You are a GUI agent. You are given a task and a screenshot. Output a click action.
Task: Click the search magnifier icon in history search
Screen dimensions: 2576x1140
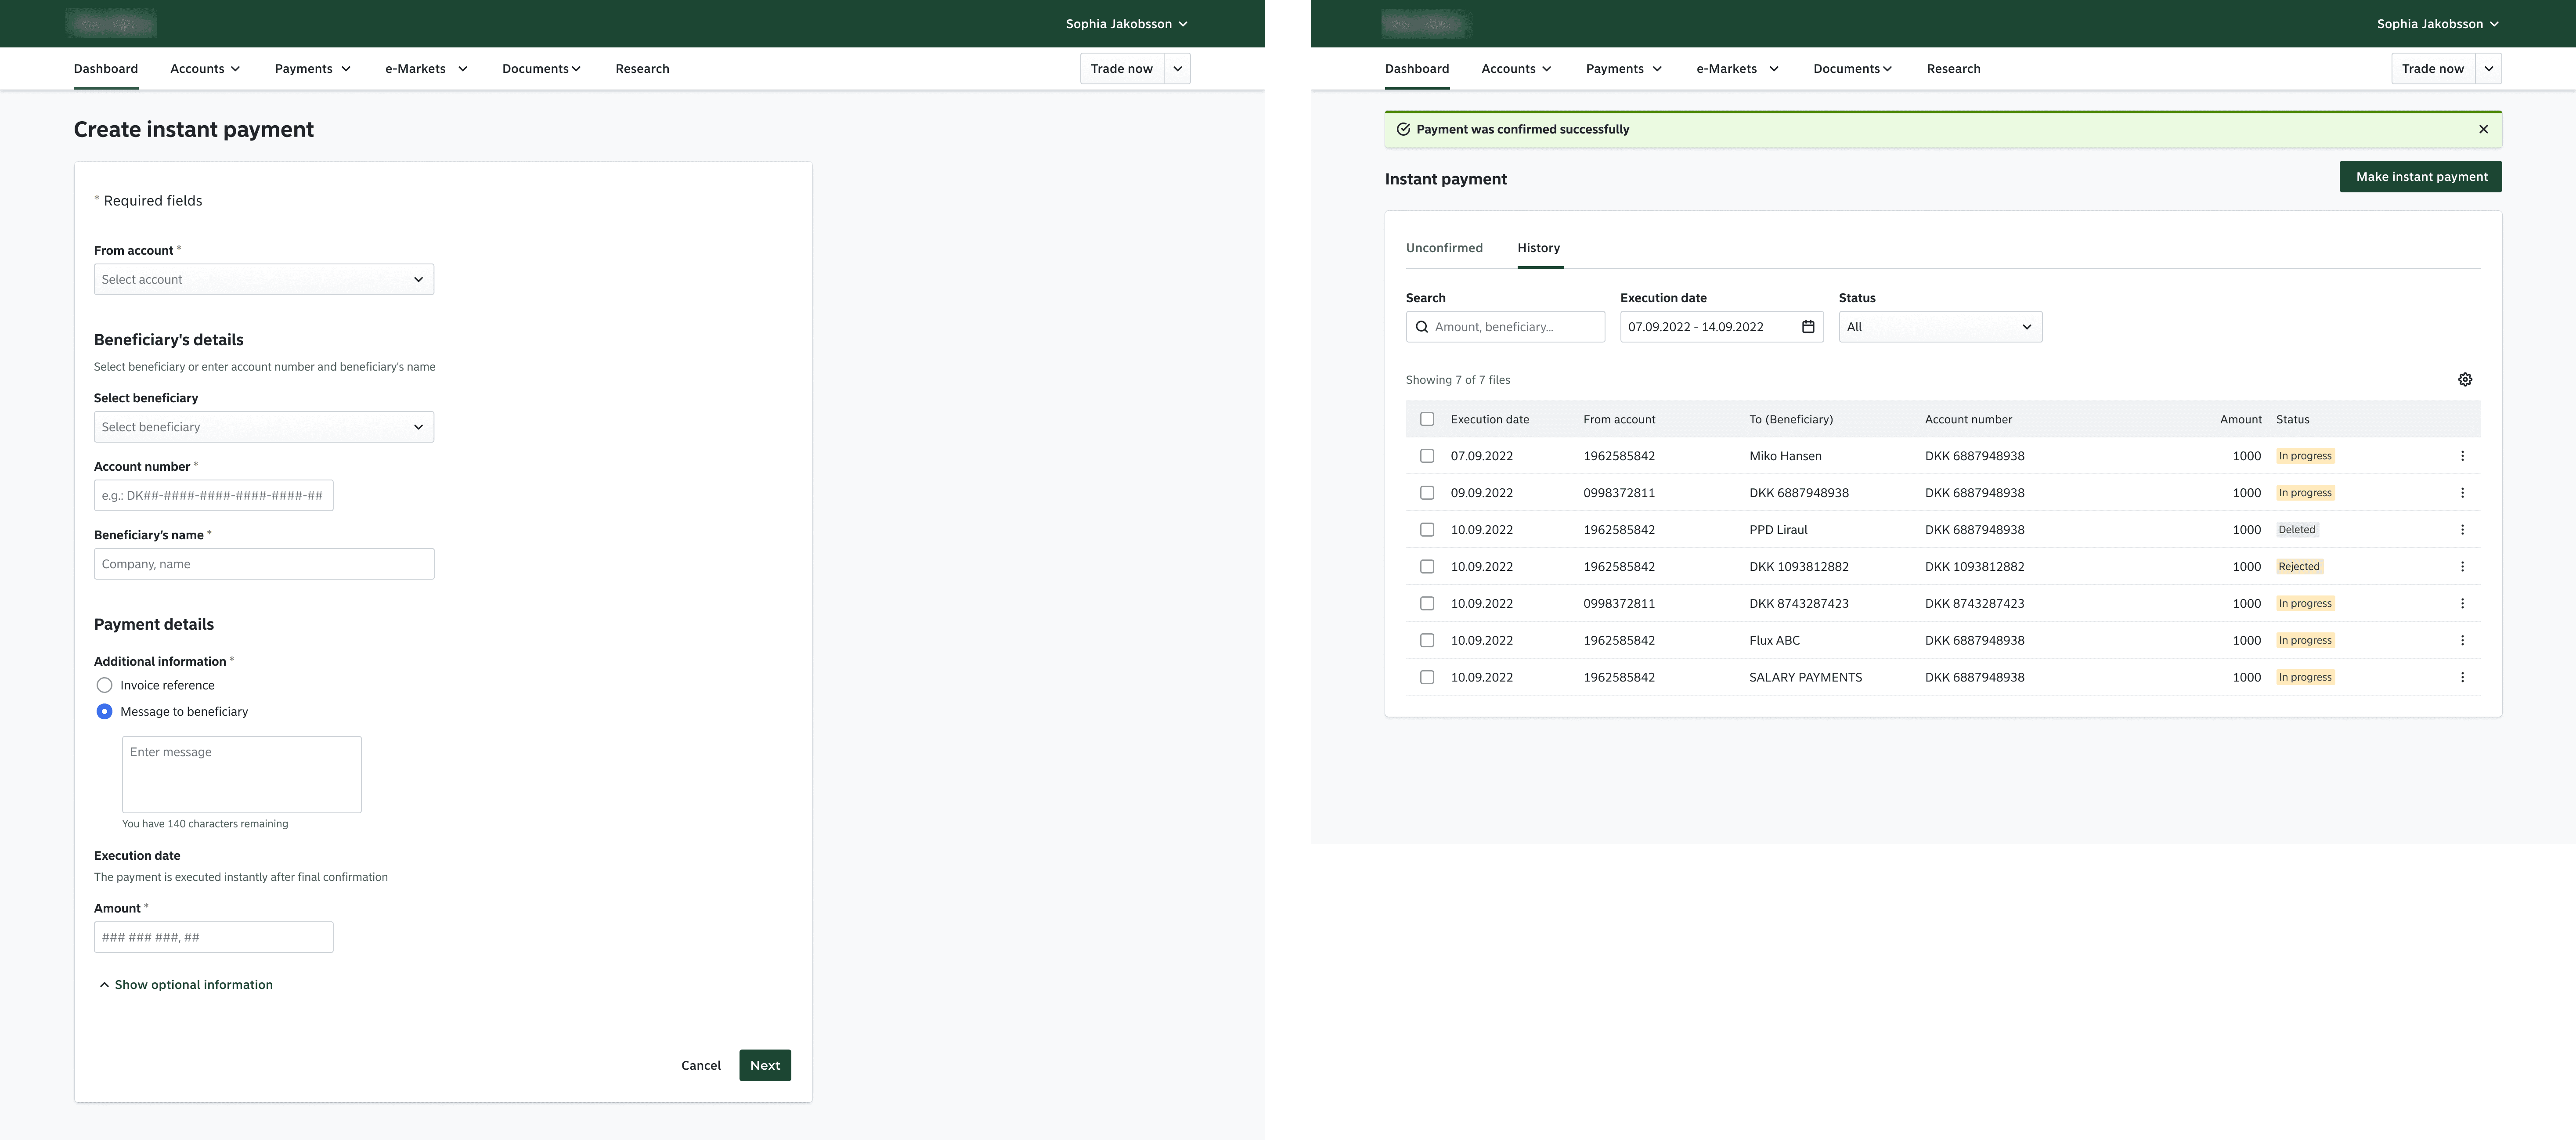[1421, 327]
